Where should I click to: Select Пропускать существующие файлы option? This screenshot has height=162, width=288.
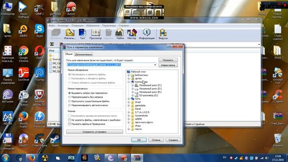(x=69, y=101)
